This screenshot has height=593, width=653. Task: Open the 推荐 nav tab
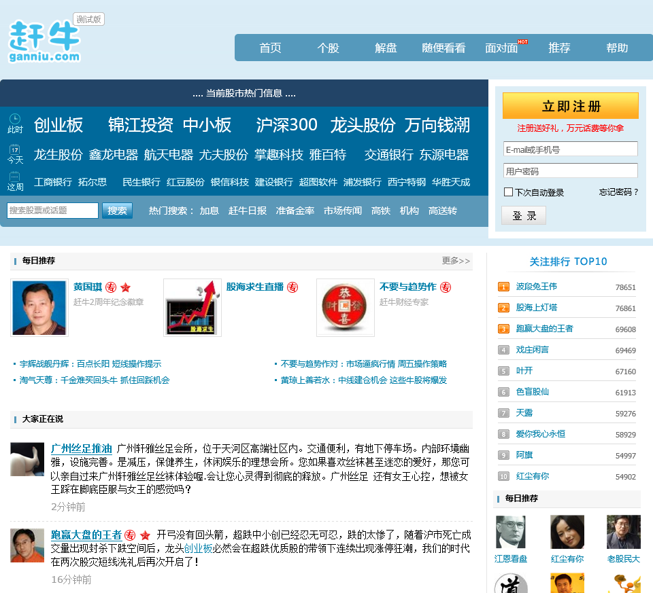[x=559, y=48]
